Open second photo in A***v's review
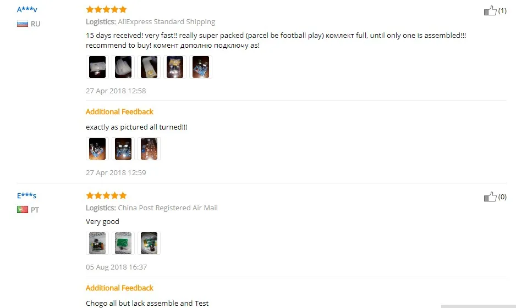The image size is (516, 308). tap(123, 67)
